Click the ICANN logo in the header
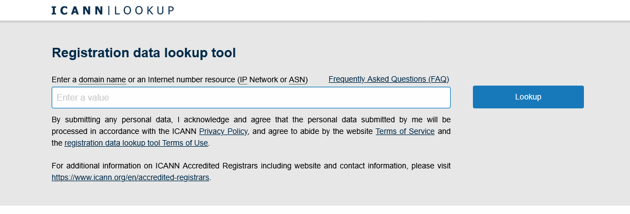 click(x=78, y=11)
